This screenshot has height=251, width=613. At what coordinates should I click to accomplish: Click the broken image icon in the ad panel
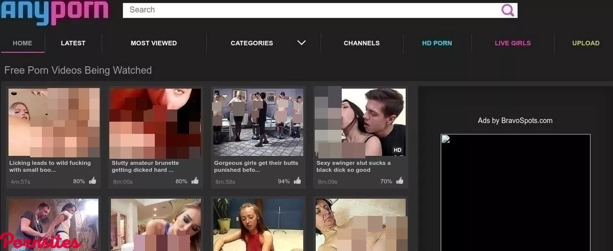(x=445, y=140)
